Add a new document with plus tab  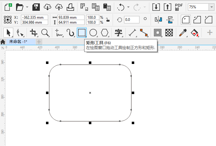point(39,41)
